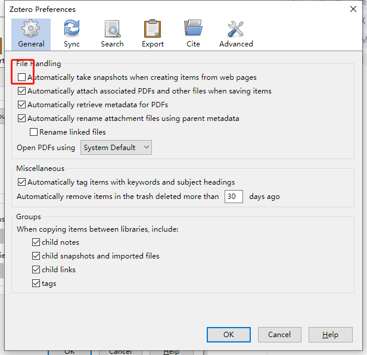Viewport: 367px width, 355px height.
Task: Open the Open PDFs using dropdown
Action: pyautogui.click(x=116, y=148)
